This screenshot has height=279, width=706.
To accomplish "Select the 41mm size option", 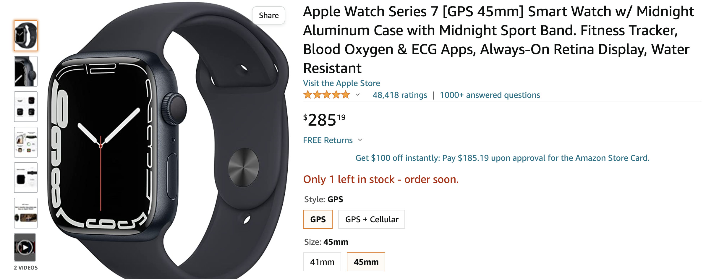I will point(322,262).
